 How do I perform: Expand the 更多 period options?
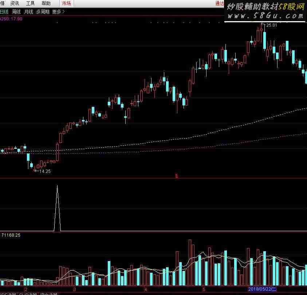point(58,12)
